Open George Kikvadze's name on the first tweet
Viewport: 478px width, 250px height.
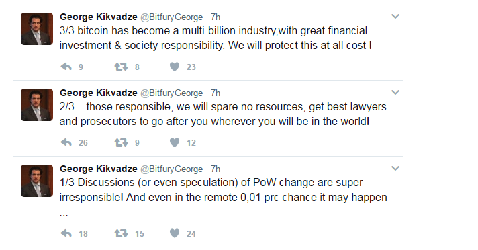pyautogui.click(x=99, y=17)
